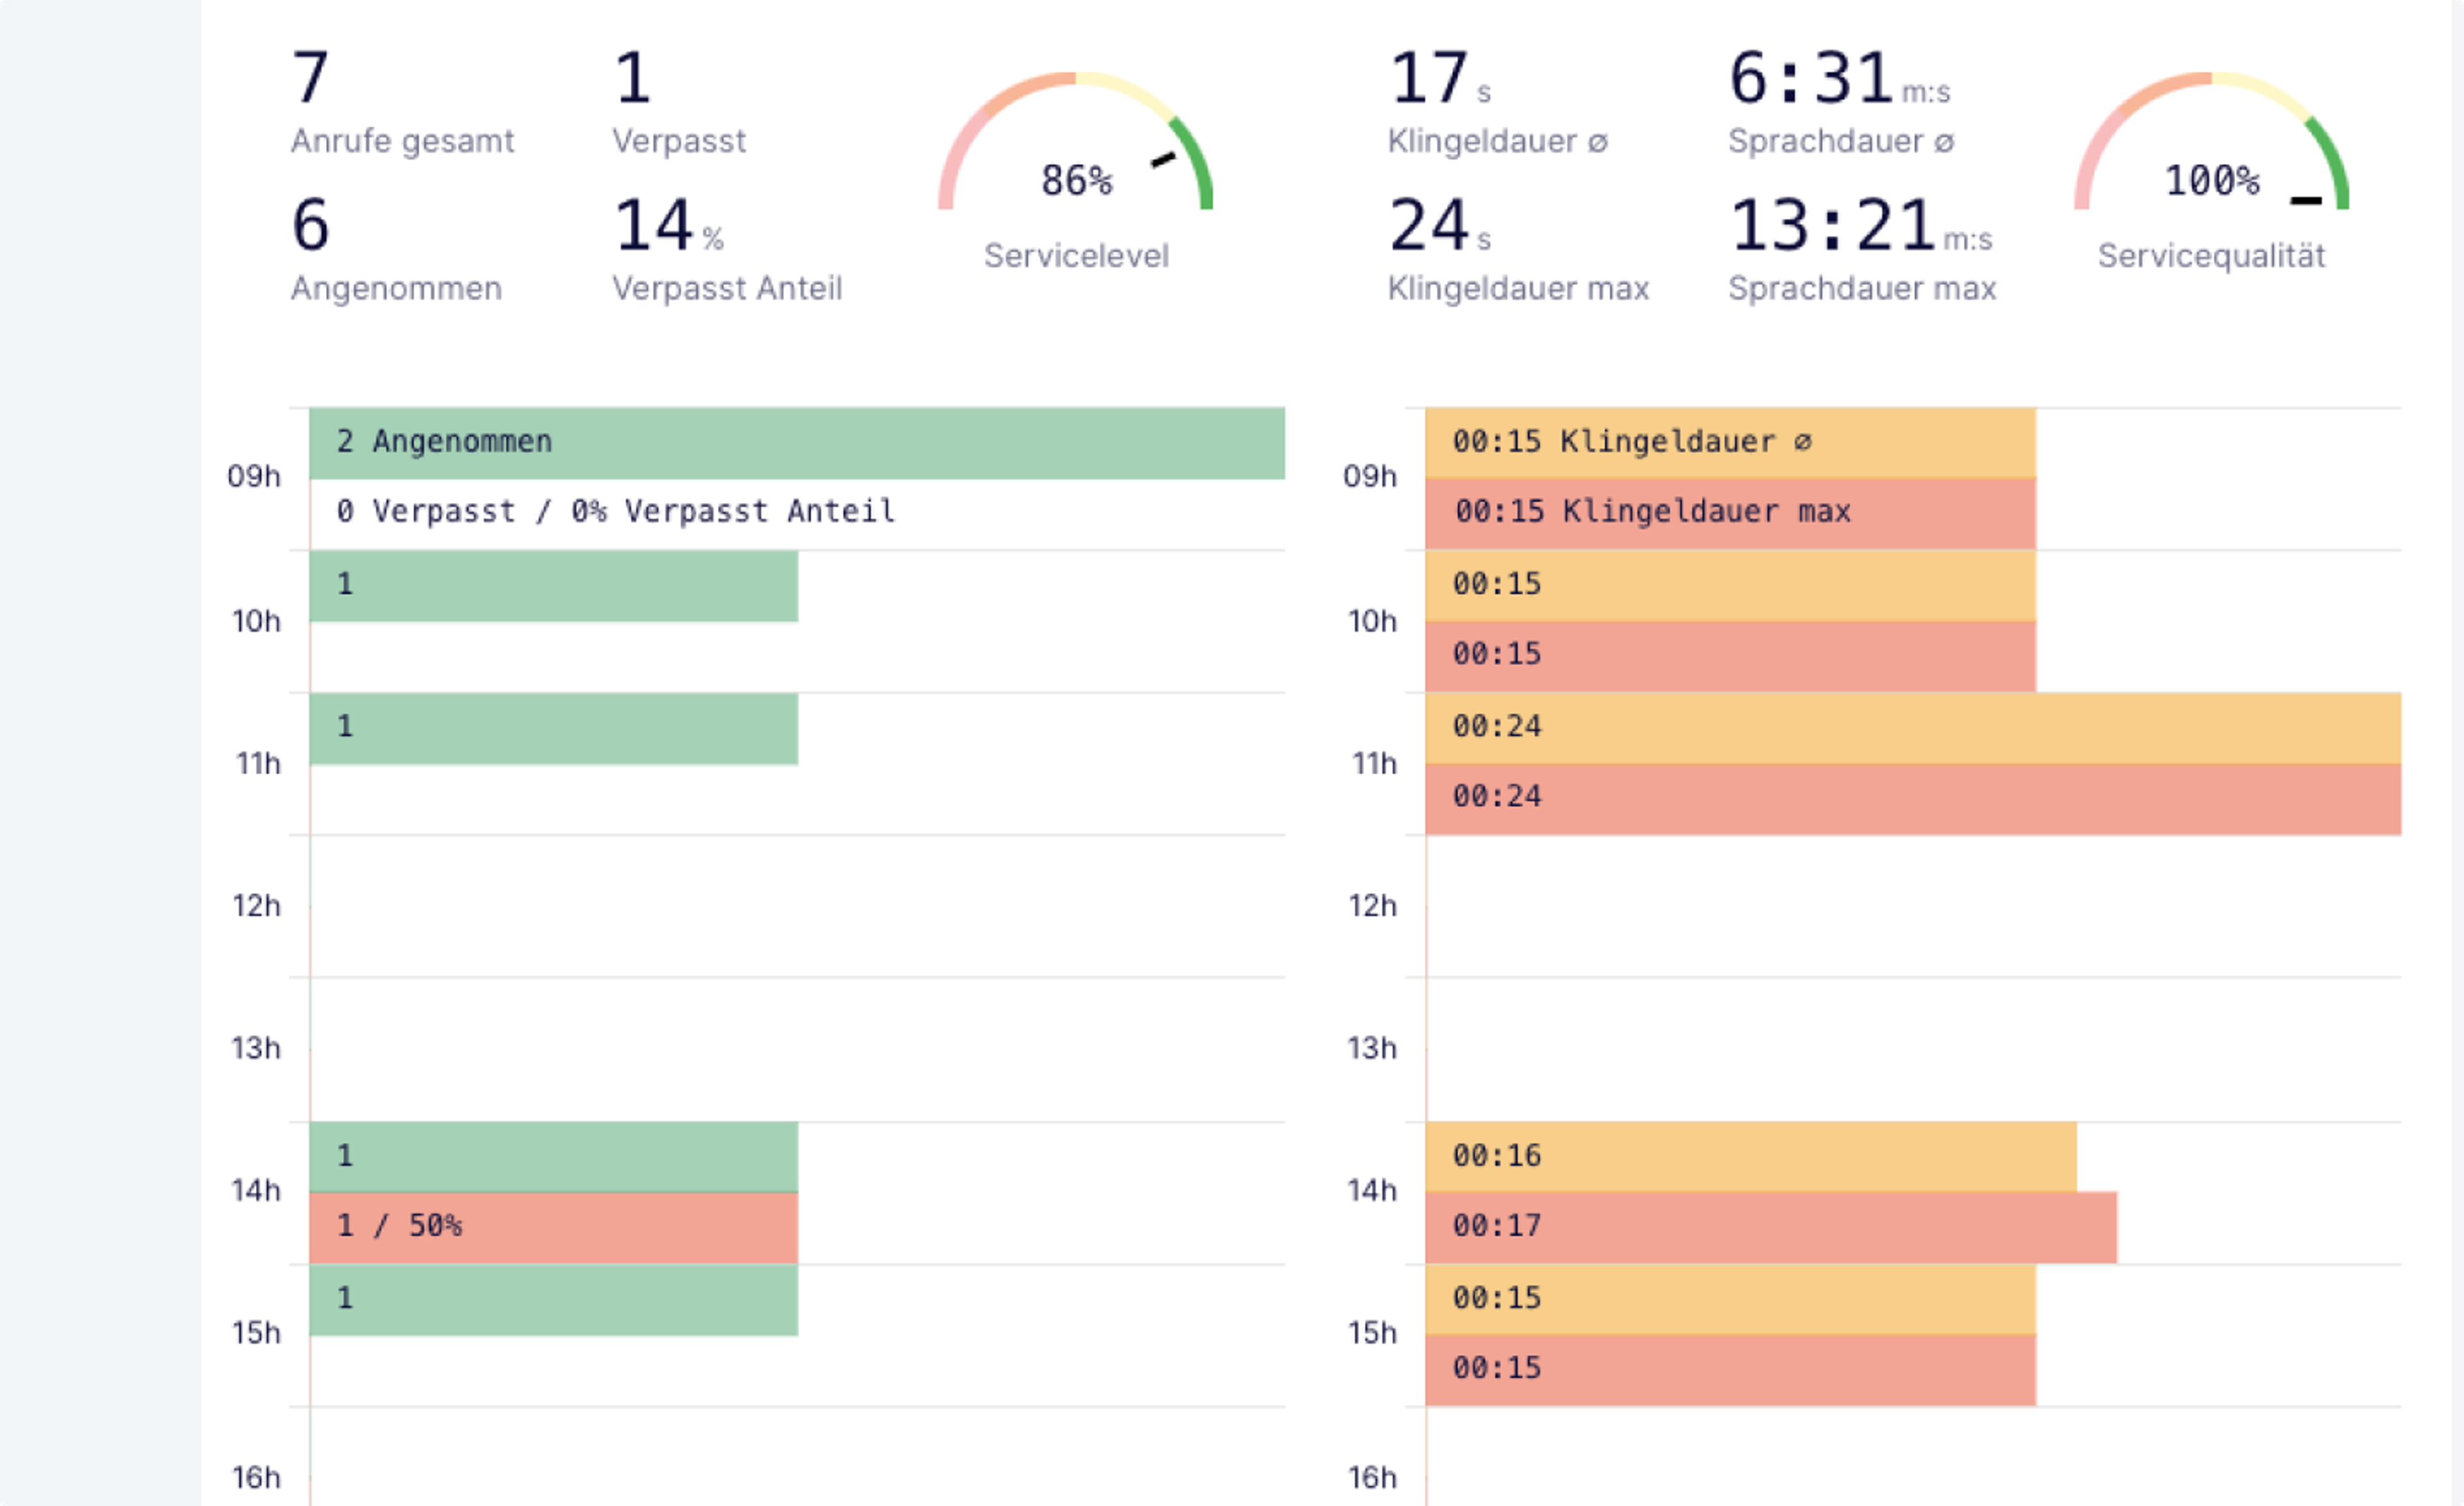Click the Servicequalität 100% gauge
The width and height of the screenshot is (2464, 1506).
(x=2211, y=150)
